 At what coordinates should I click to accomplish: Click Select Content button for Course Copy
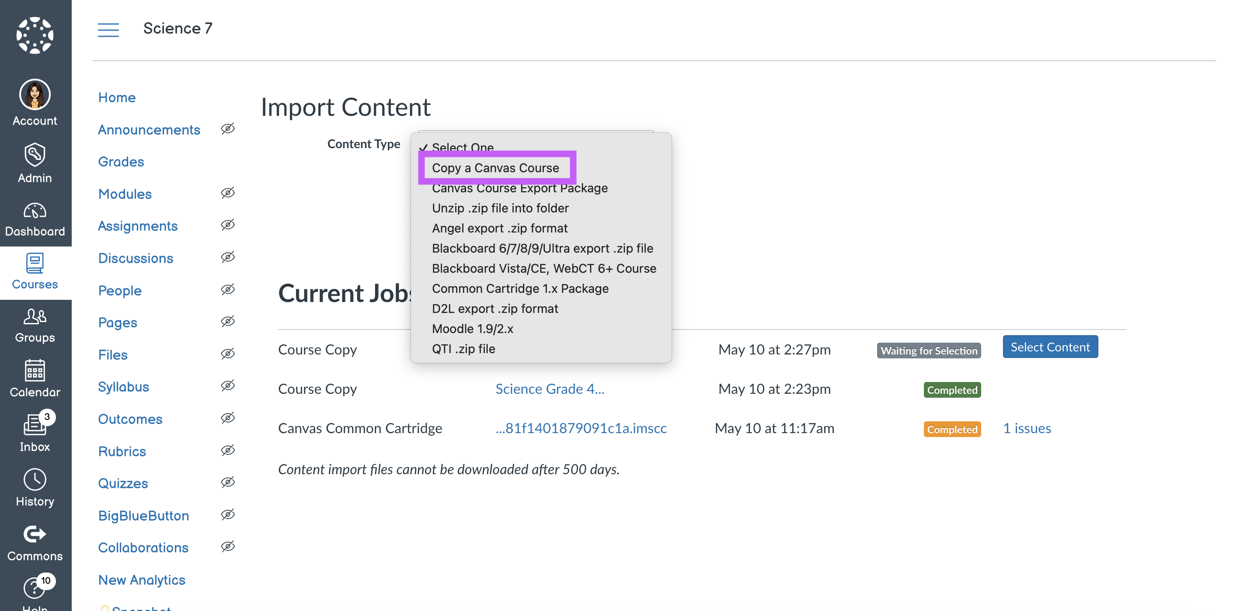tap(1050, 346)
